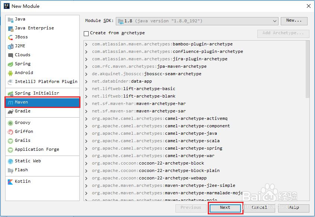Select the Android robot icon

pyautogui.click(x=10, y=73)
